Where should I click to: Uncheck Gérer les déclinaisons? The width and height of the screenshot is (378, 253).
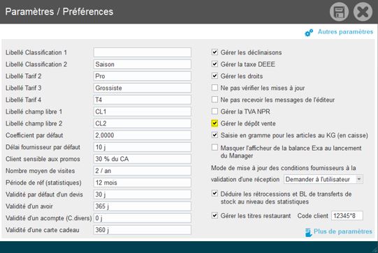(x=215, y=52)
